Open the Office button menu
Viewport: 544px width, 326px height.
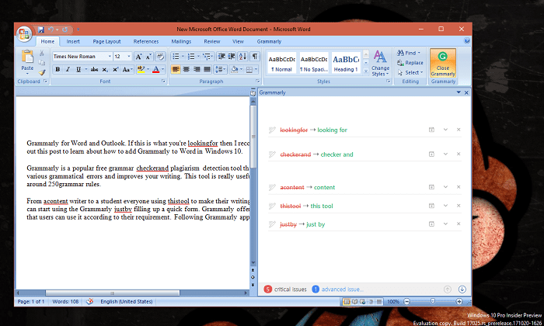tap(24, 34)
